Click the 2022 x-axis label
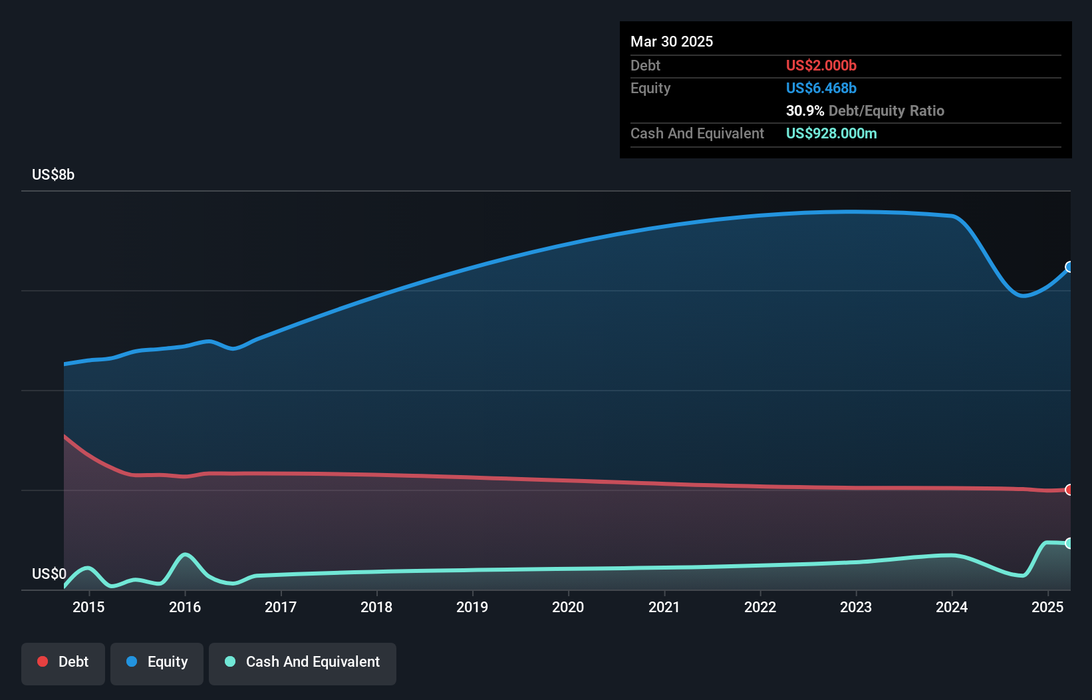Screen dimensions: 1092x700 760,607
